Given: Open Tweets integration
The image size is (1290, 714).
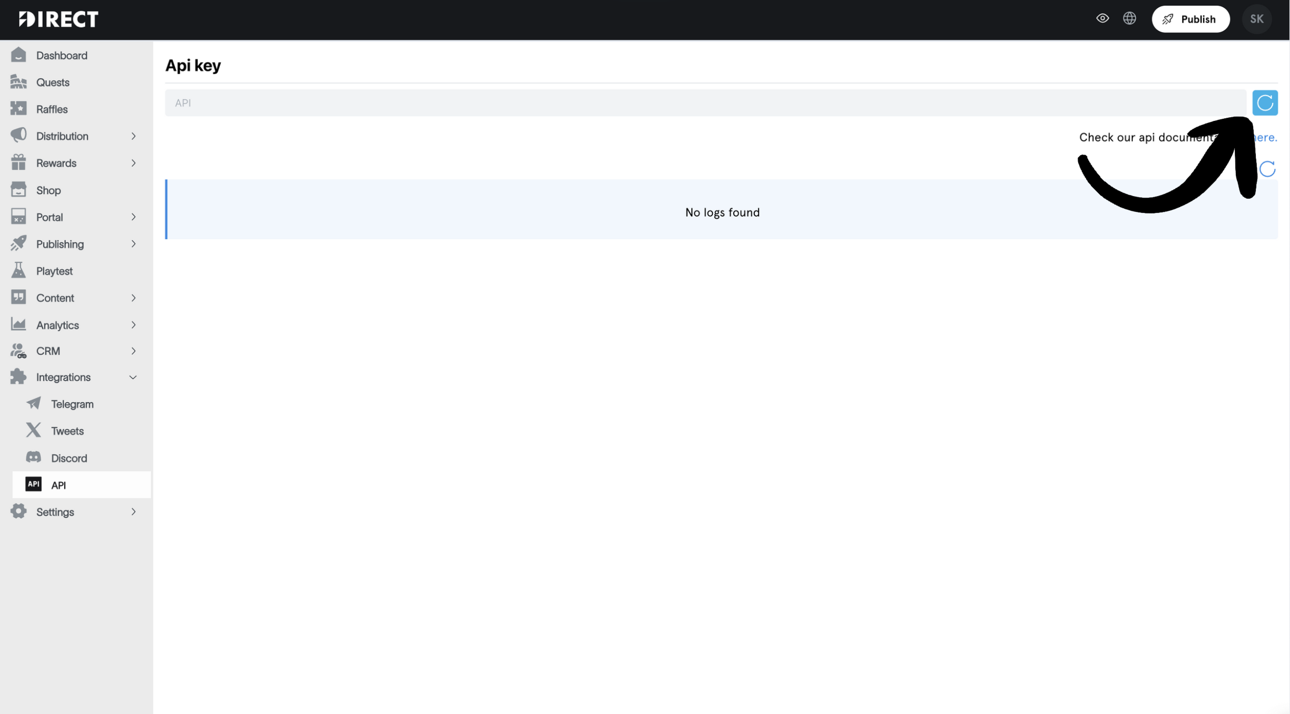Looking at the screenshot, I should pyautogui.click(x=67, y=431).
